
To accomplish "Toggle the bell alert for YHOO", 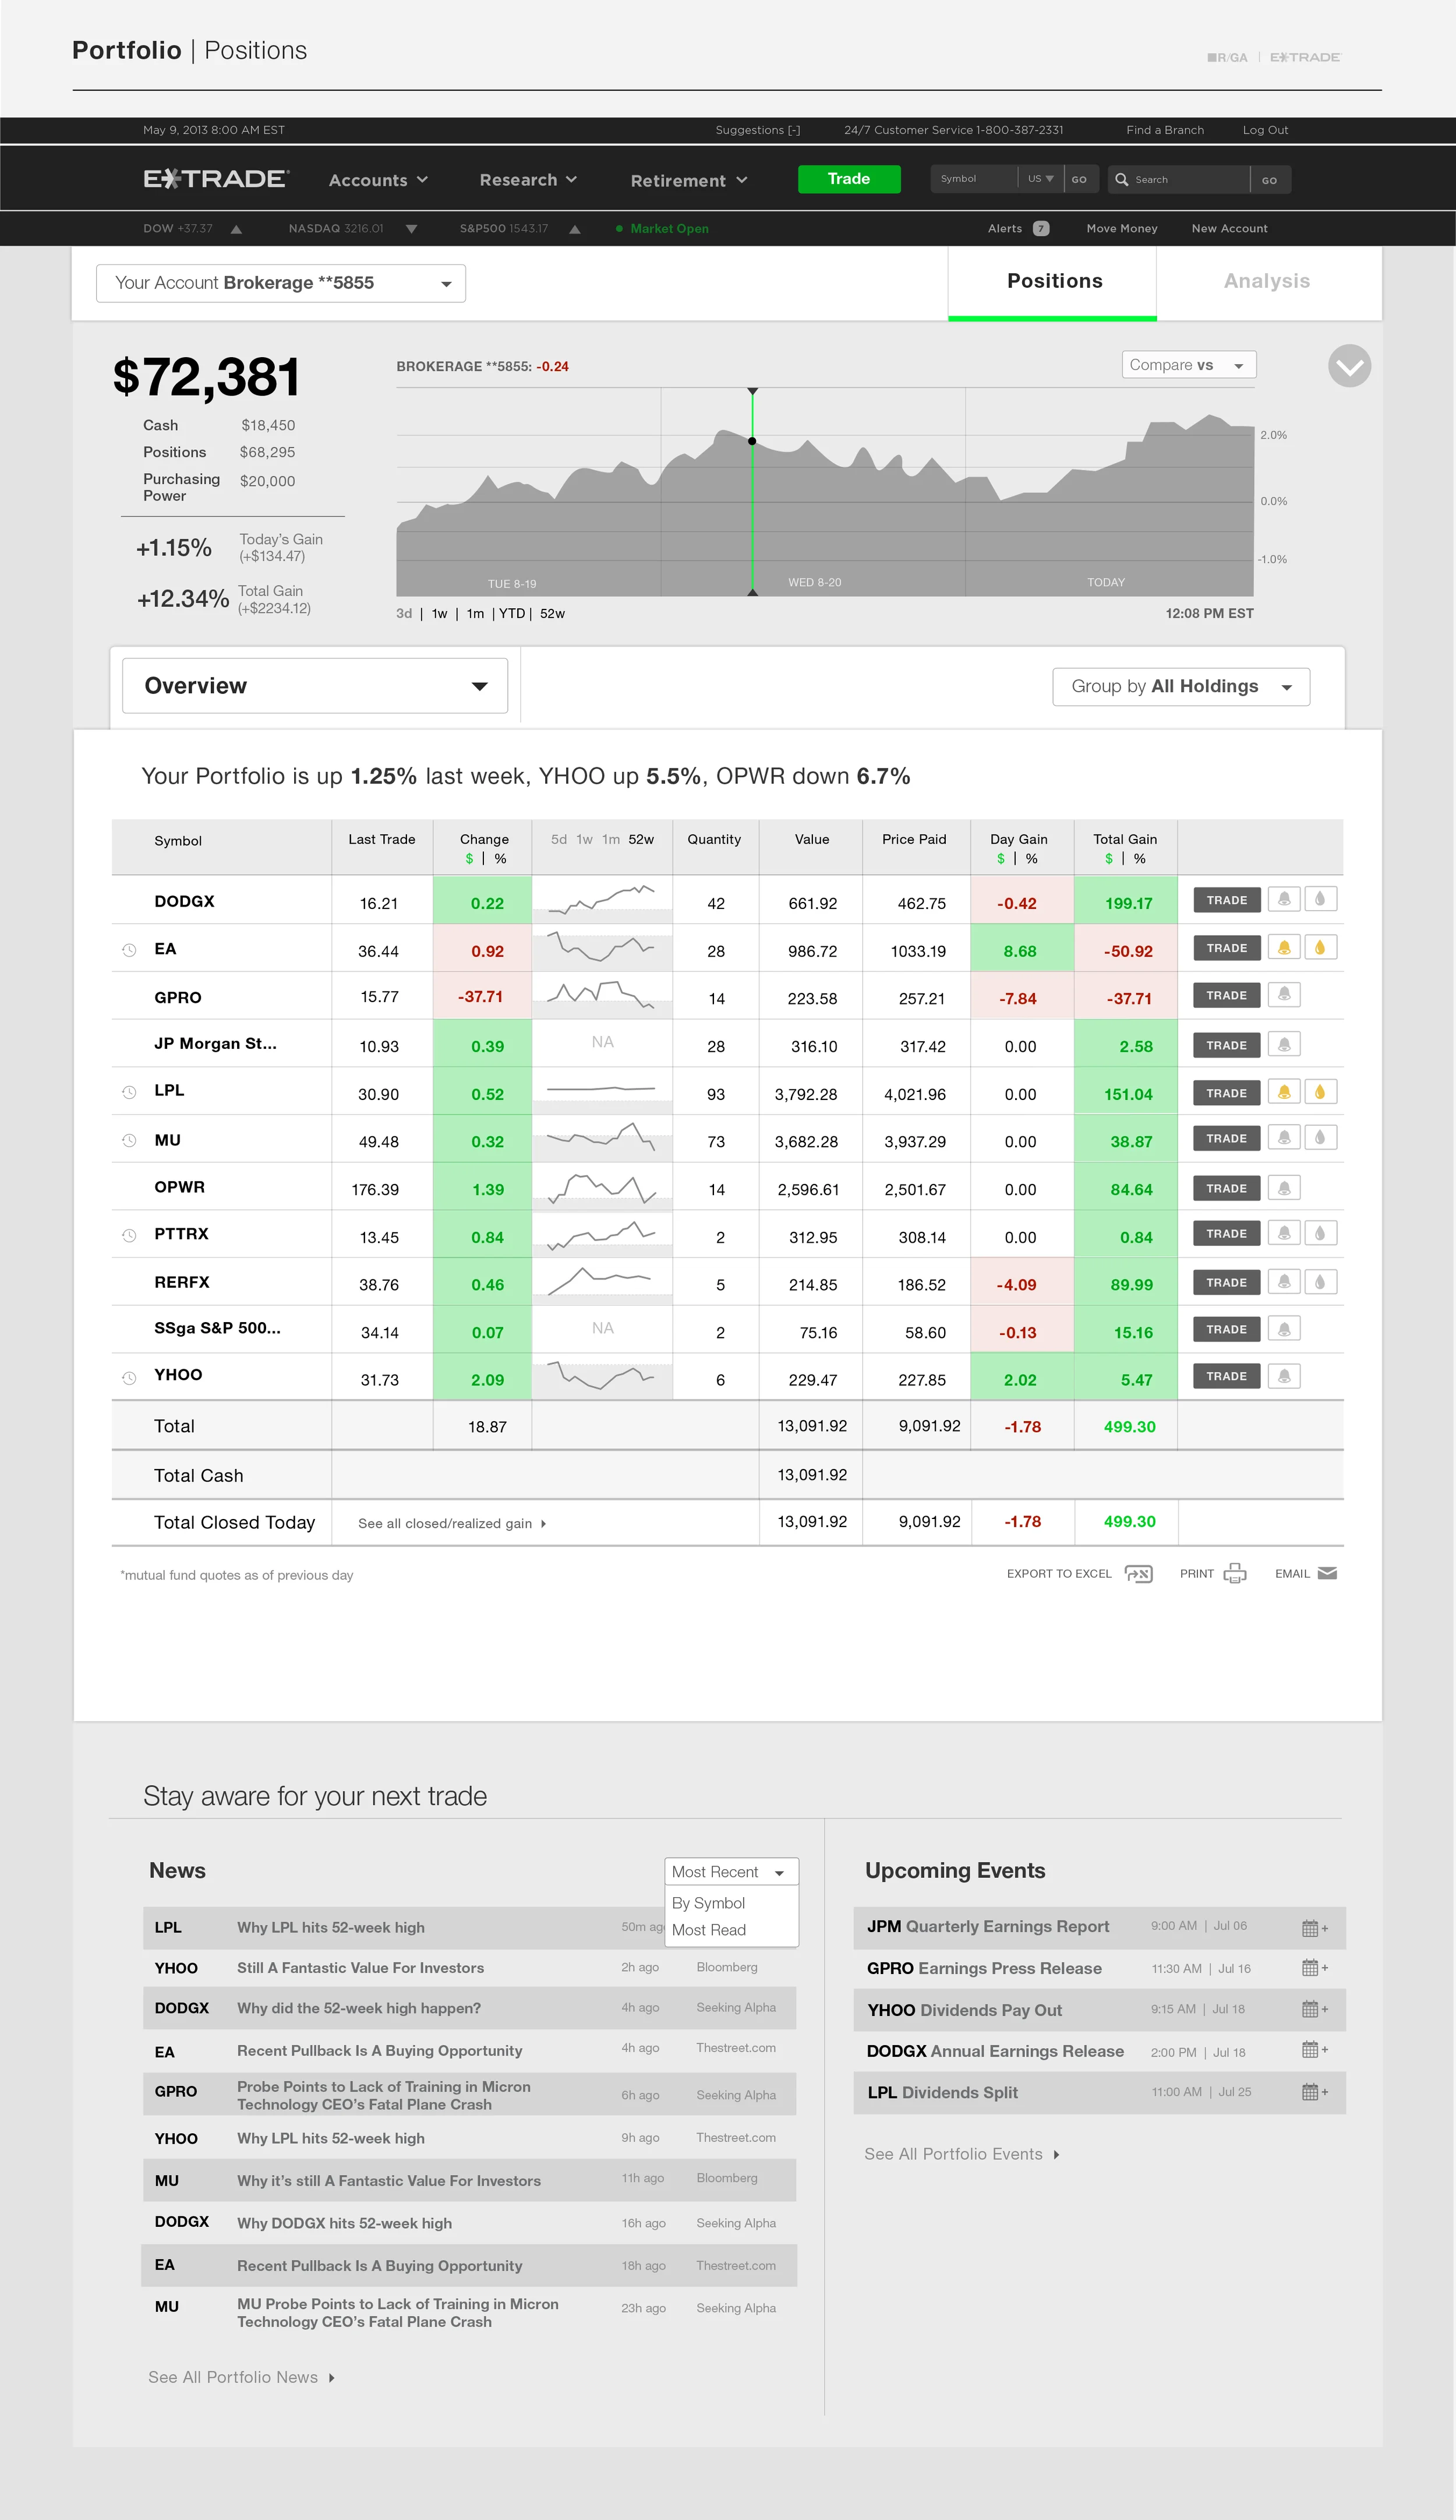I will 1284,1376.
